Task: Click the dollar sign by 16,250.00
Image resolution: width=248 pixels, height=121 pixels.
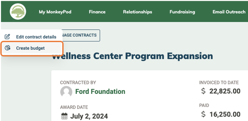Action: (203, 114)
